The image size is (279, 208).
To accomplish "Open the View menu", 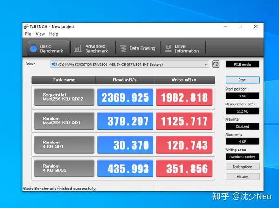I will [40, 34].
